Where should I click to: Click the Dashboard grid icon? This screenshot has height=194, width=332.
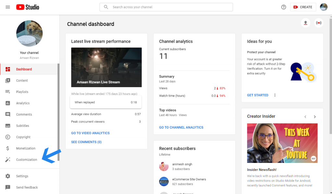click(x=8, y=69)
